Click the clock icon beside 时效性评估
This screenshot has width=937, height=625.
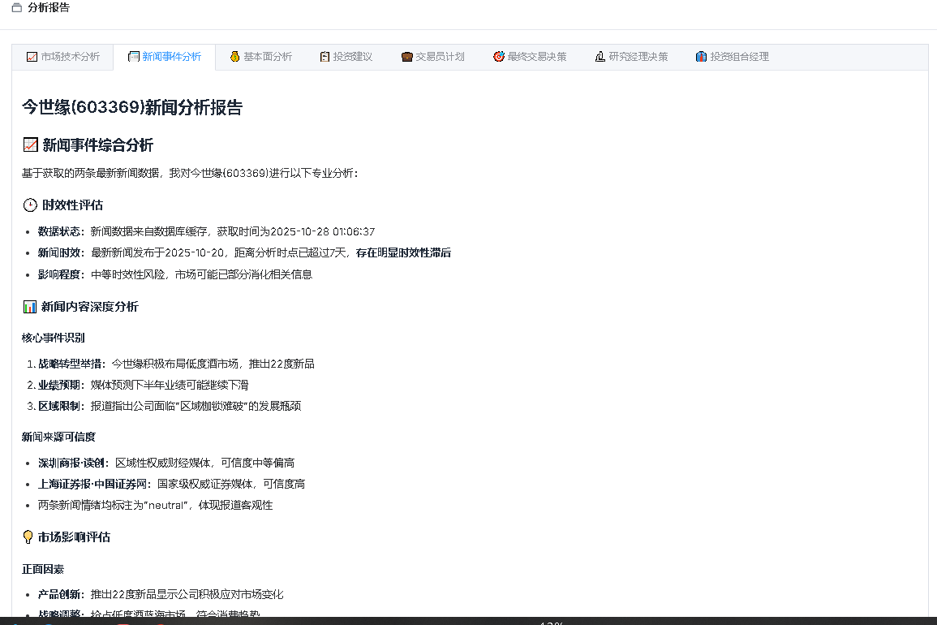(x=30, y=205)
